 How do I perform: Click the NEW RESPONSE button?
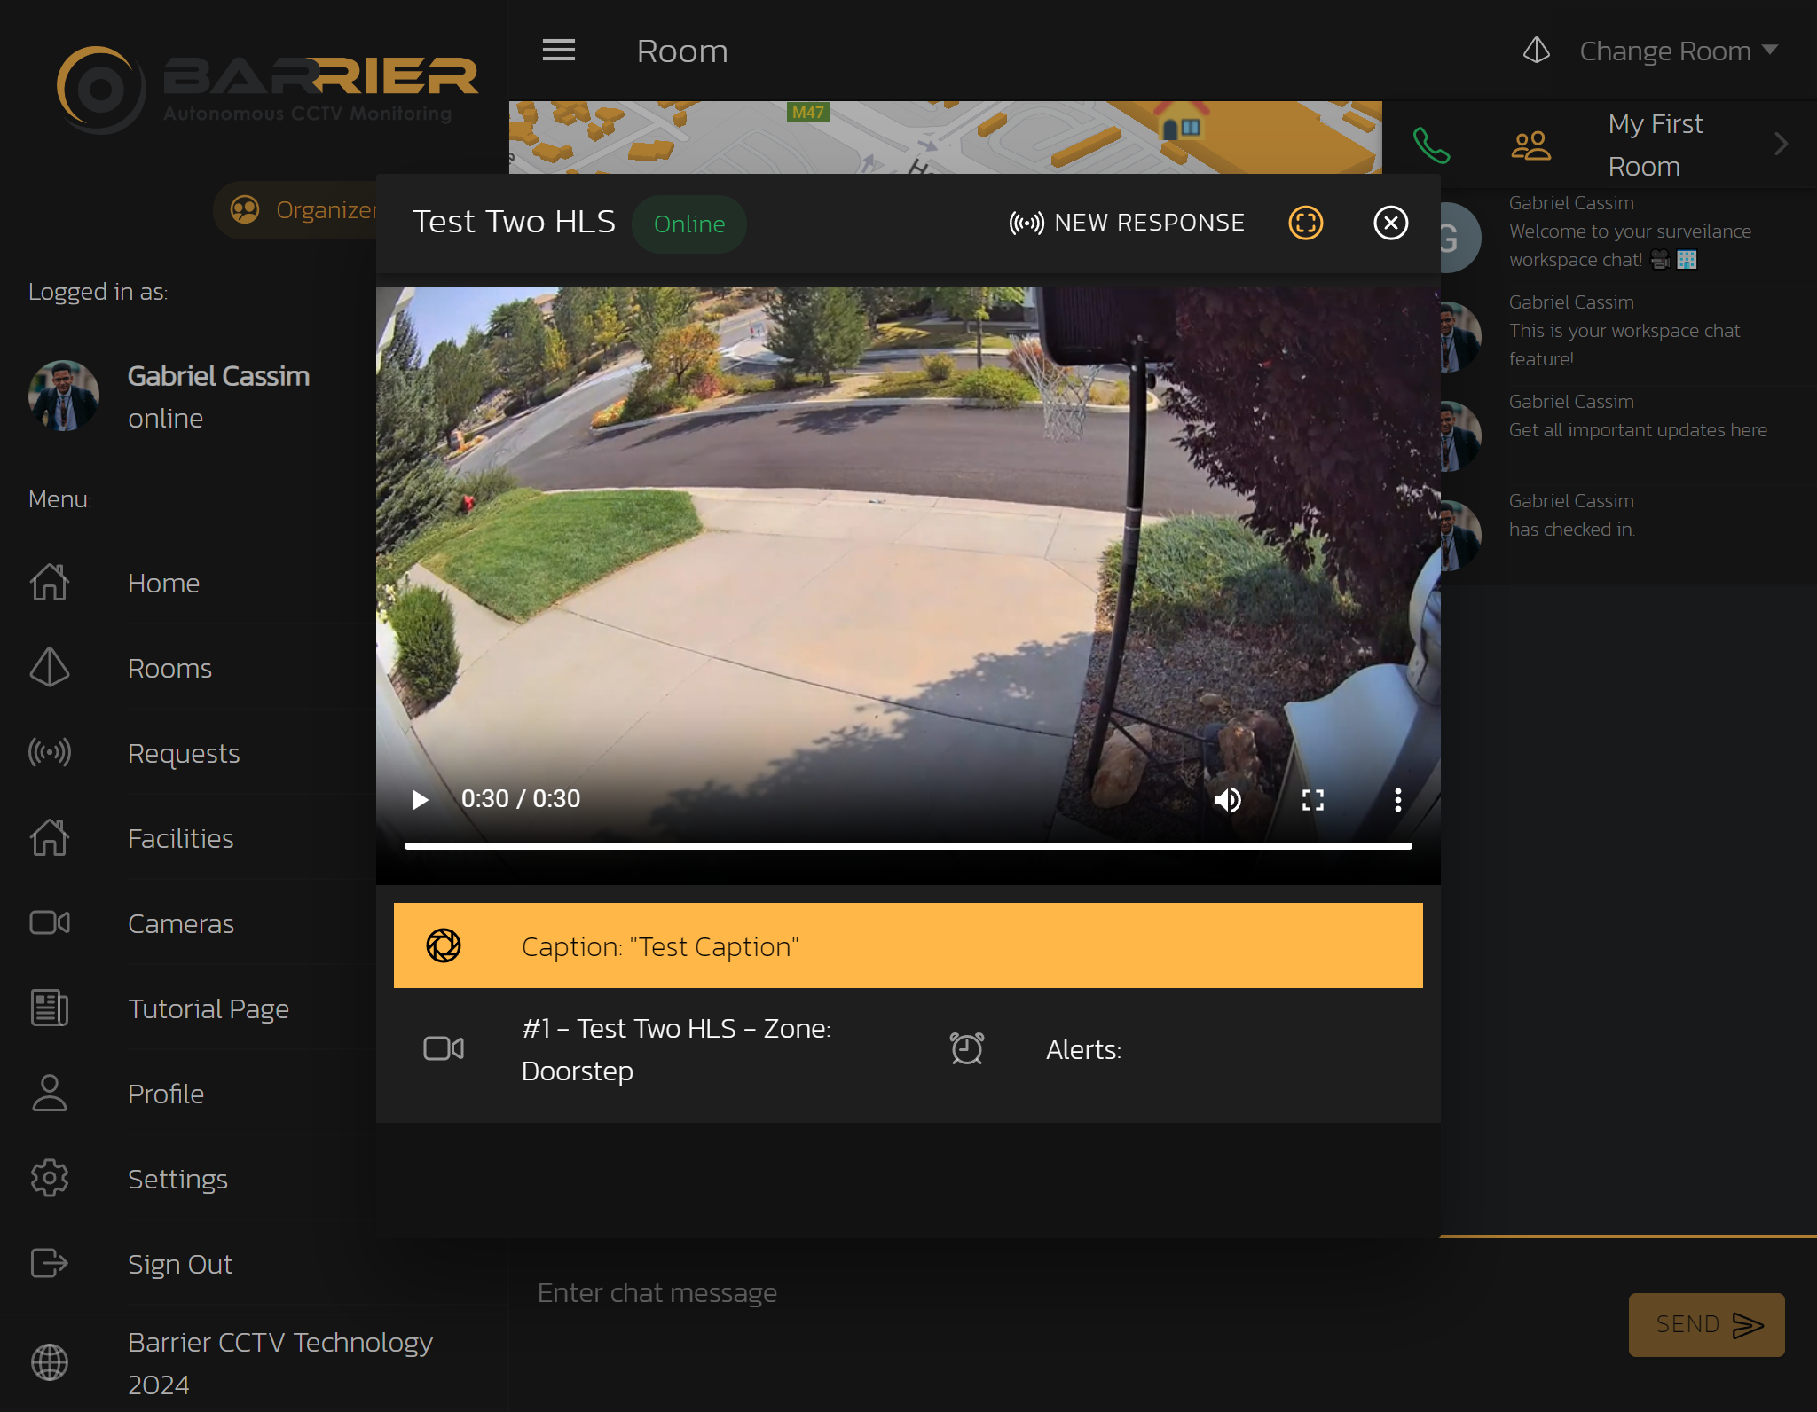tap(1127, 223)
